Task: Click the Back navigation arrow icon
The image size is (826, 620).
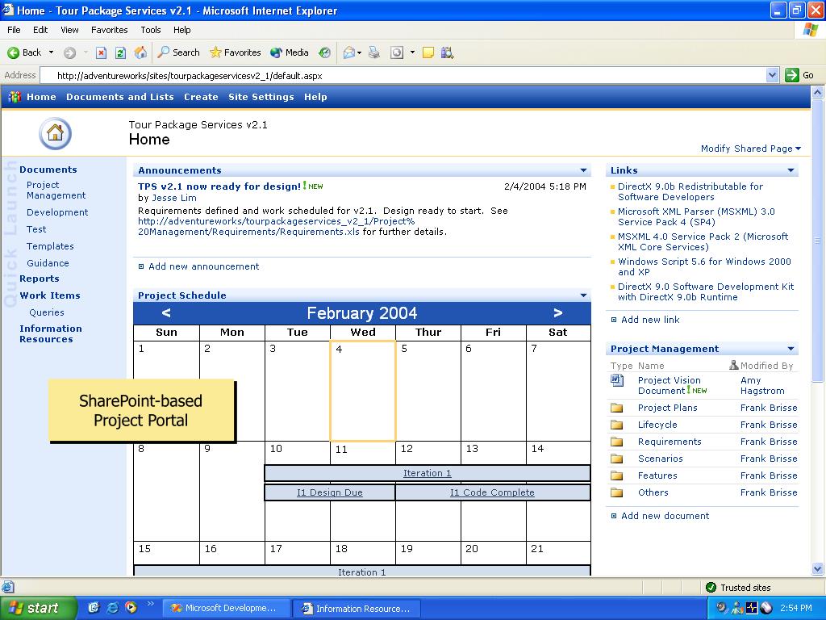Action: click(x=13, y=52)
